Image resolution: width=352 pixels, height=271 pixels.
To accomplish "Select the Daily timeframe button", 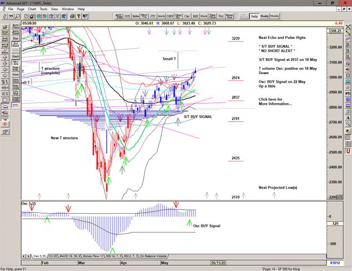I will pyautogui.click(x=254, y=16).
